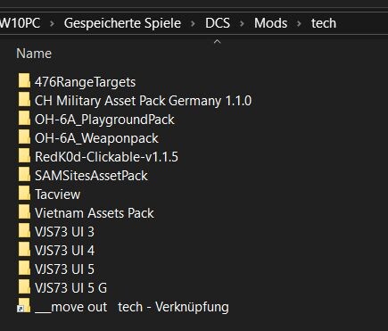Expand the breadcrumb chevron after Gespeicherte Spiele
Image resolution: width=388 pixels, height=331 pixels.
pyautogui.click(x=193, y=23)
